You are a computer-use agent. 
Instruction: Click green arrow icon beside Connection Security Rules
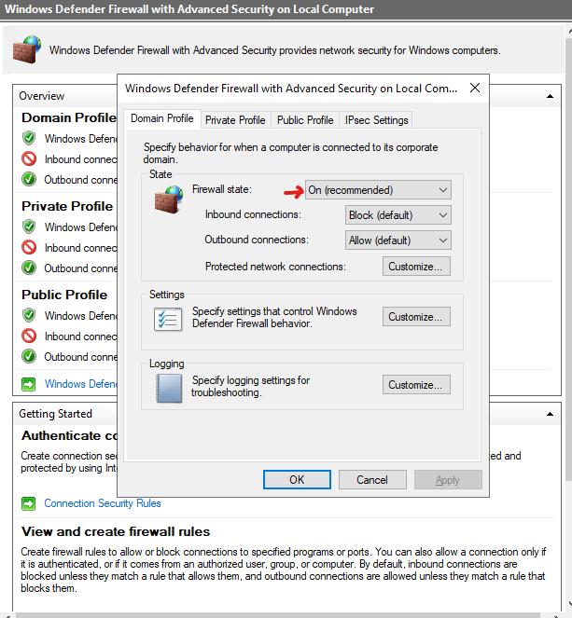coord(29,503)
